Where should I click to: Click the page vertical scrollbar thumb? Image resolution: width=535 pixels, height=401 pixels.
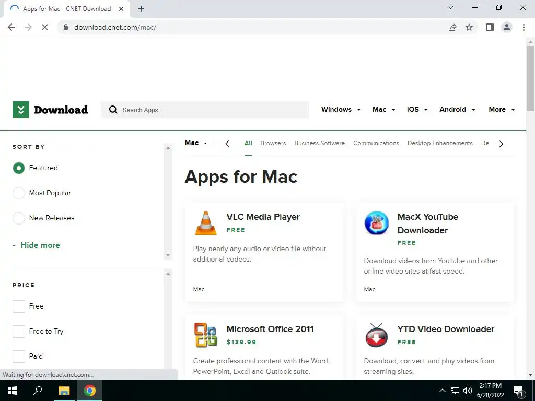[530, 78]
